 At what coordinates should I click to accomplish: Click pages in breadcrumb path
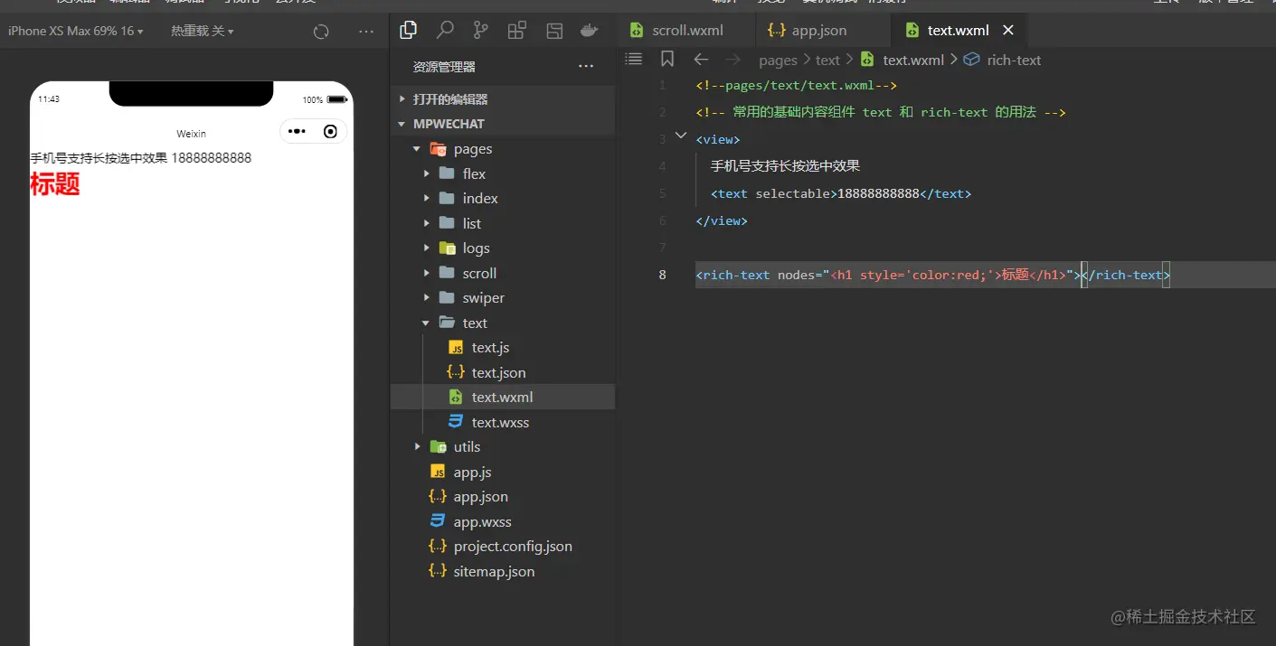(x=778, y=60)
